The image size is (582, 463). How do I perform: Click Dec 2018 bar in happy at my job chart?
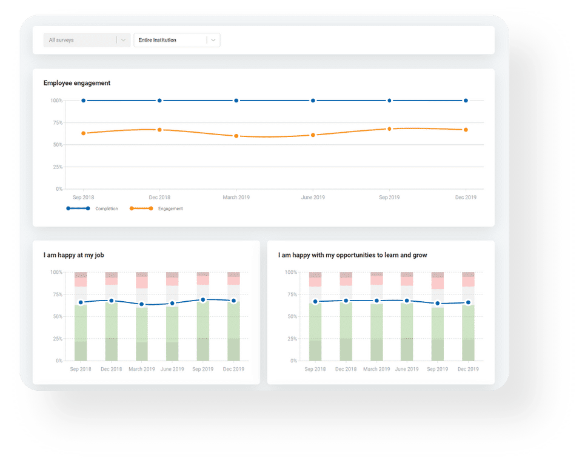pyautogui.click(x=112, y=316)
